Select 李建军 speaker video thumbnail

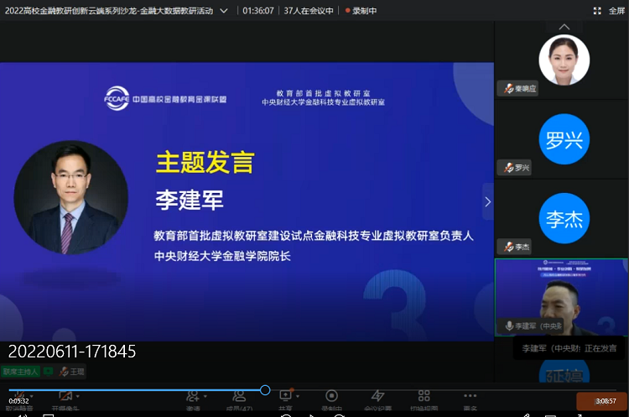tap(561, 297)
